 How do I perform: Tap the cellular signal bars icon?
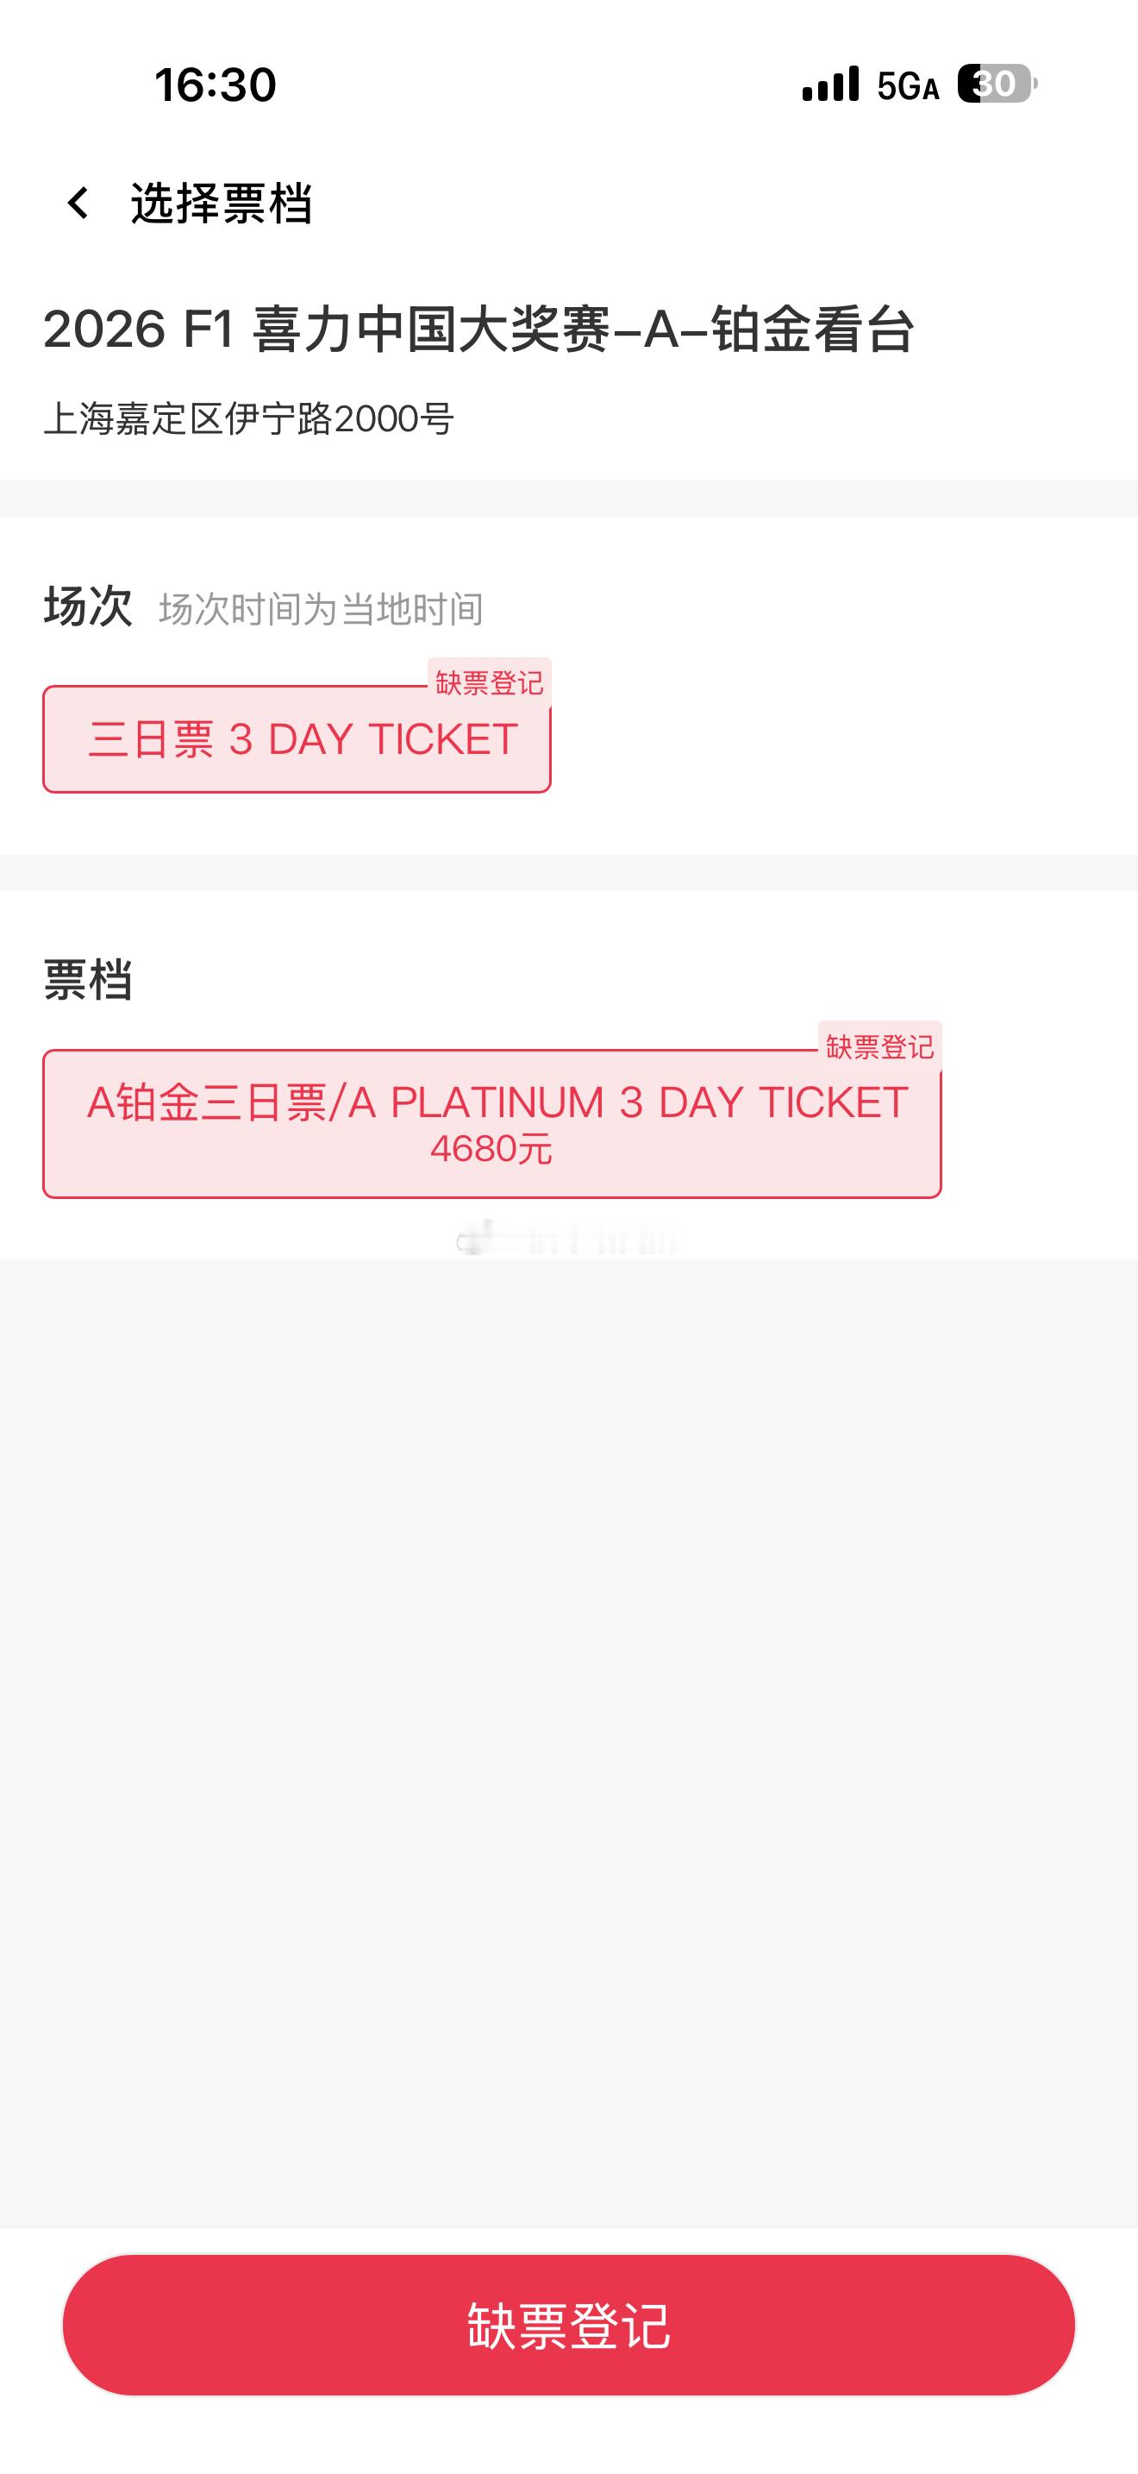coord(831,85)
